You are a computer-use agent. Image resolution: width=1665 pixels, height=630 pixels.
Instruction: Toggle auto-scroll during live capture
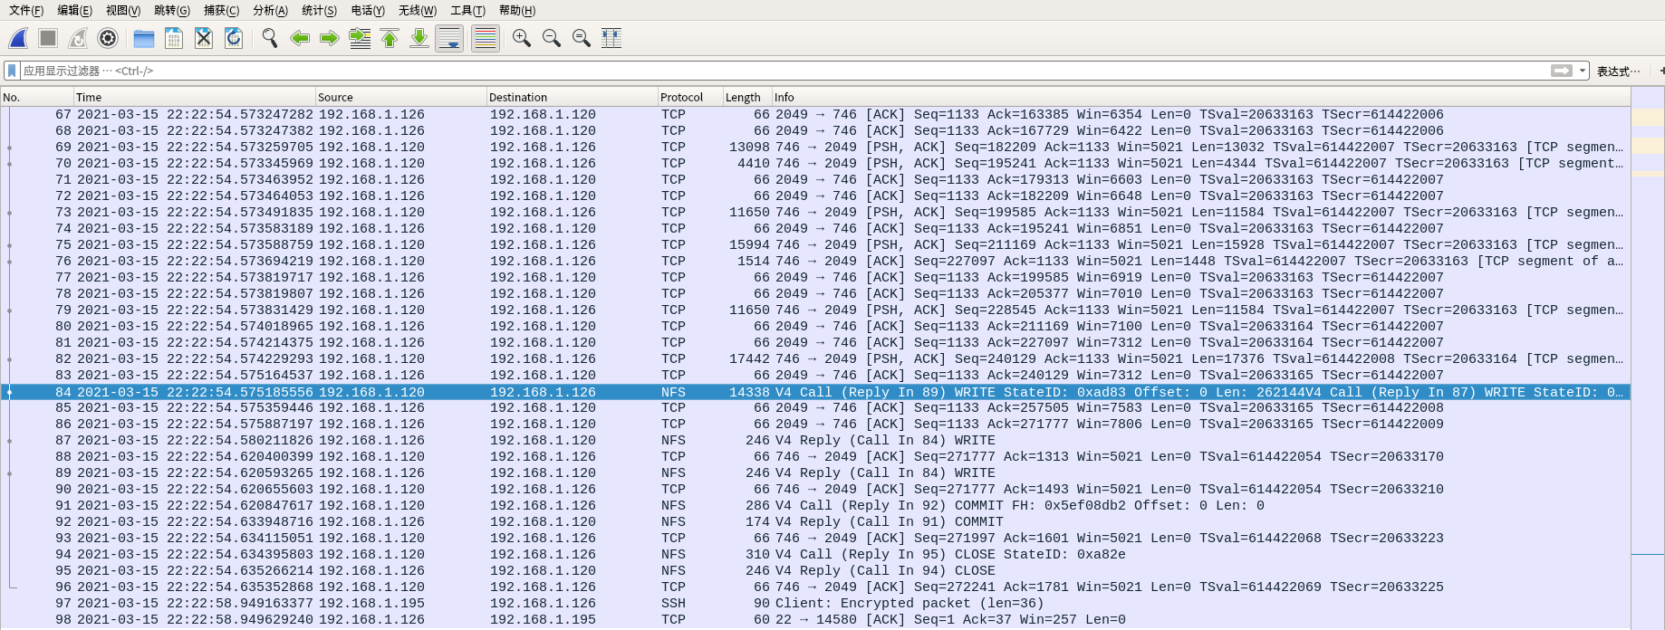pyautogui.click(x=449, y=38)
